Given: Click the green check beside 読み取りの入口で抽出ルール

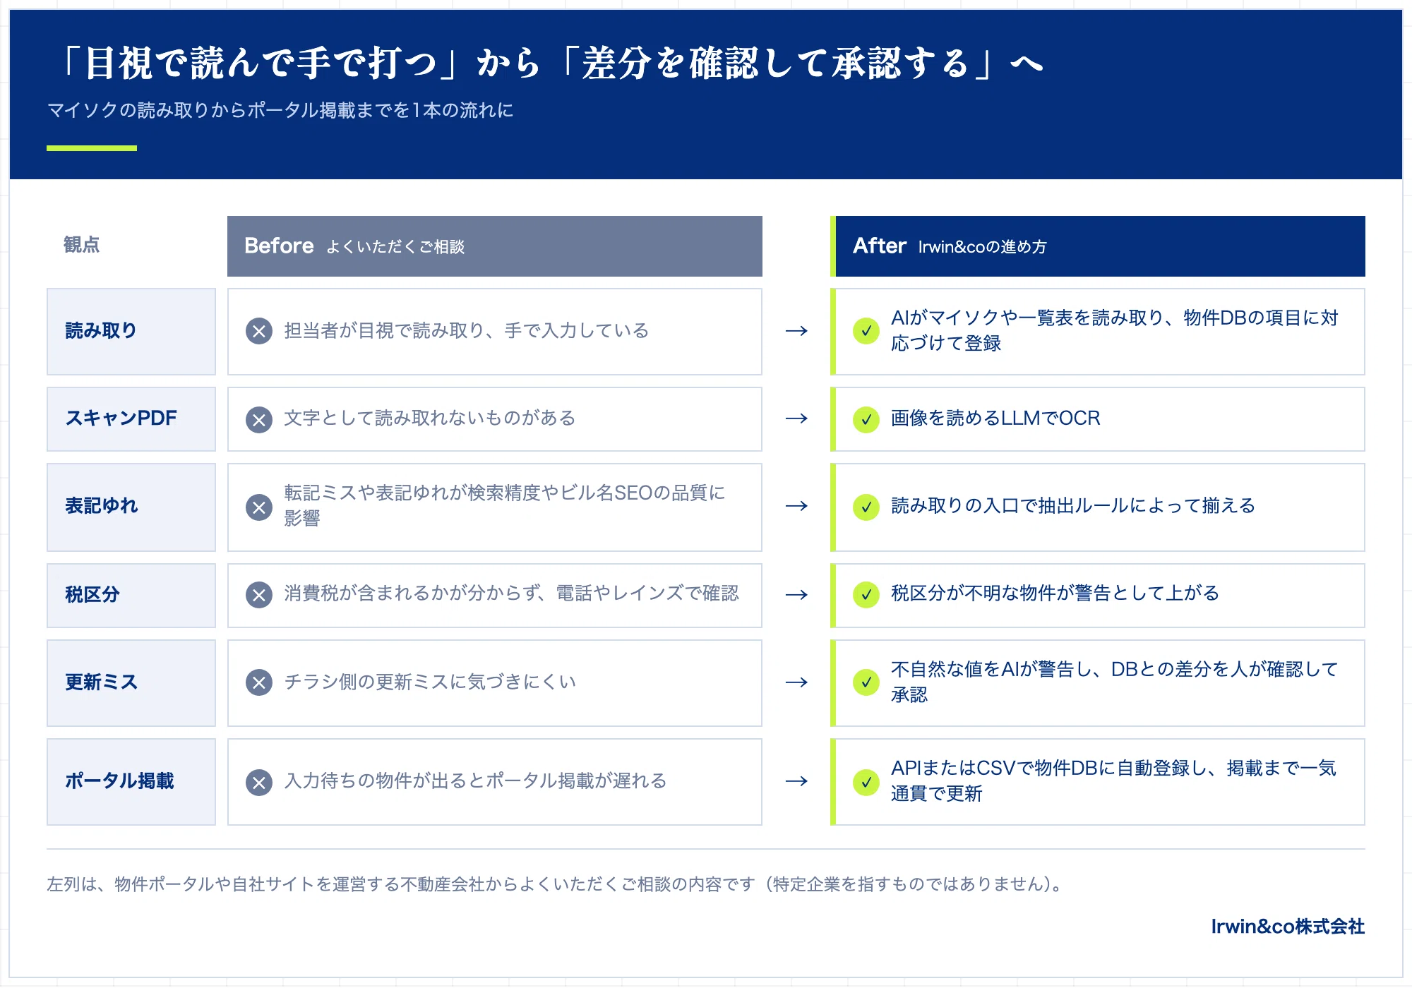Looking at the screenshot, I should click(x=866, y=507).
